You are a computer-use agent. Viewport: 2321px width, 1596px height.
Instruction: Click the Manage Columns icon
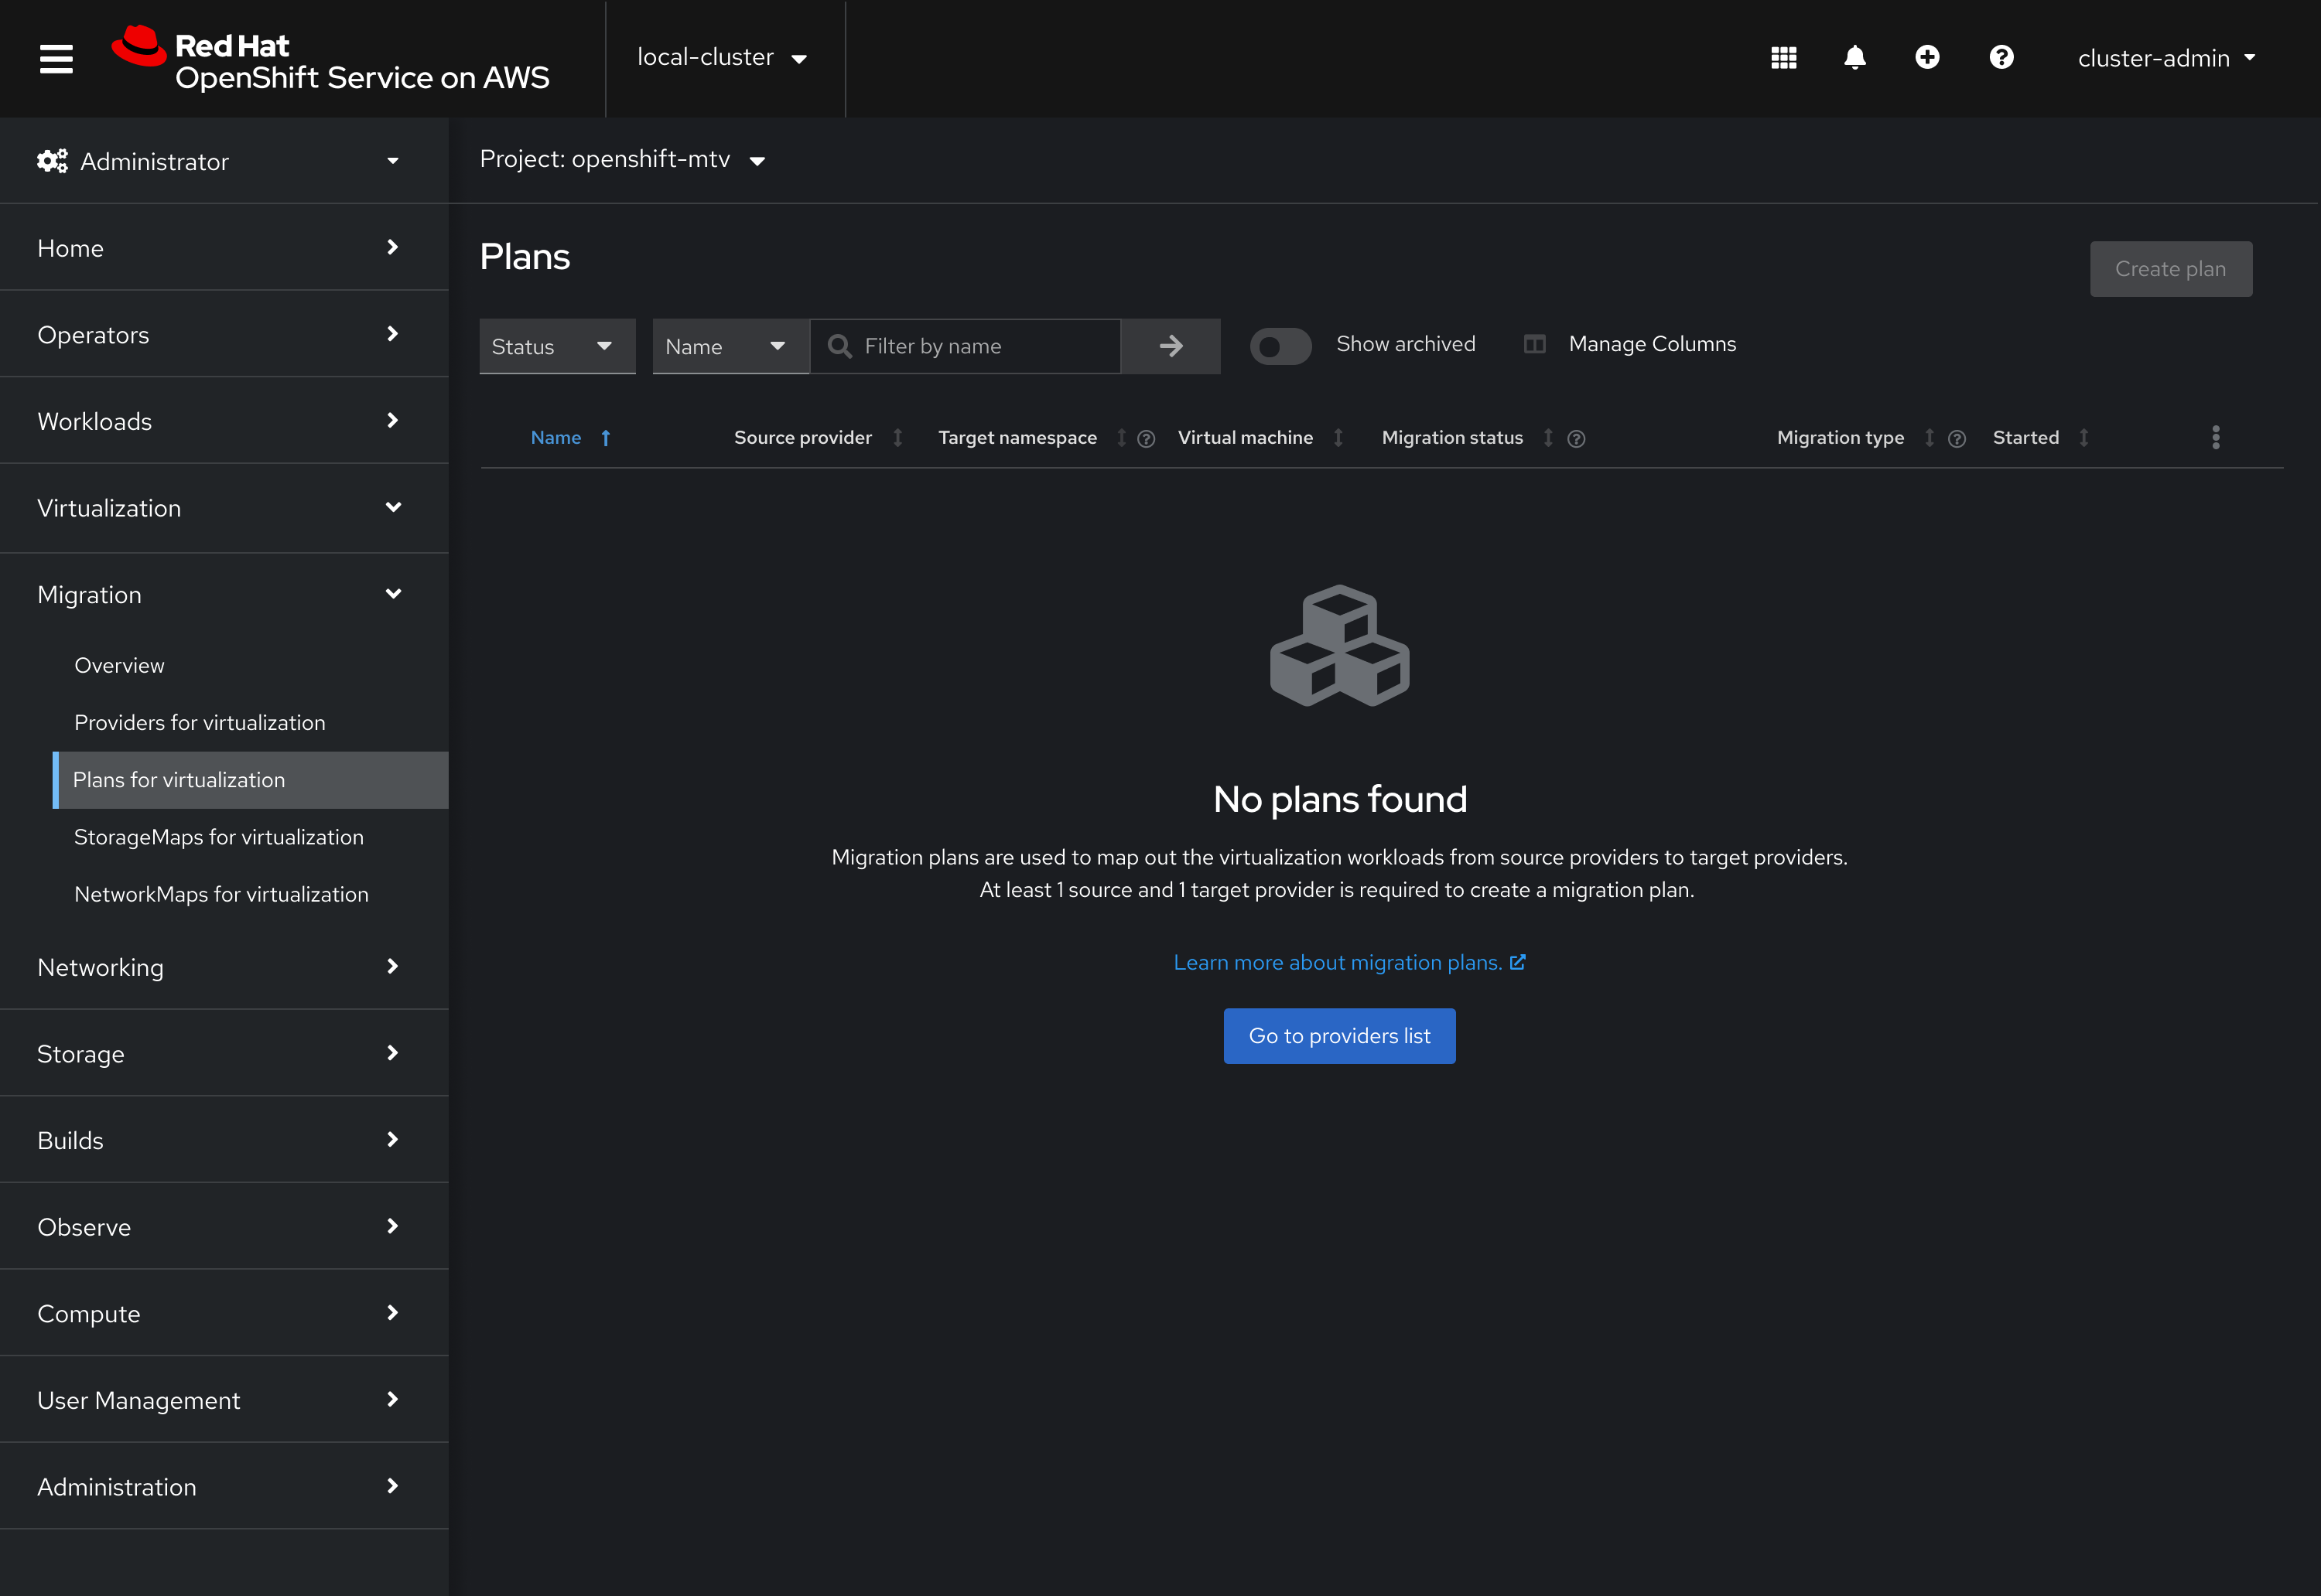pos(1535,344)
